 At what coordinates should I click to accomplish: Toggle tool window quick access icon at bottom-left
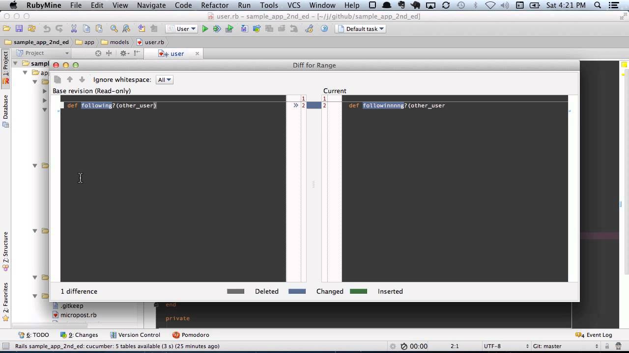[x=5, y=346]
